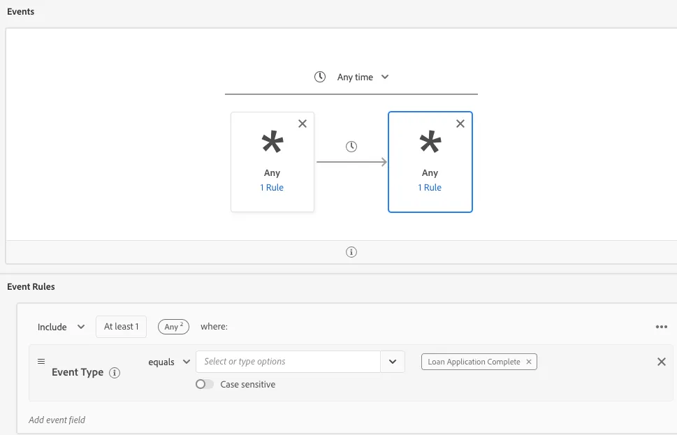Viewport: 677px width, 435px height.
Task: Delete the Event Type rule row
Action: 662,362
